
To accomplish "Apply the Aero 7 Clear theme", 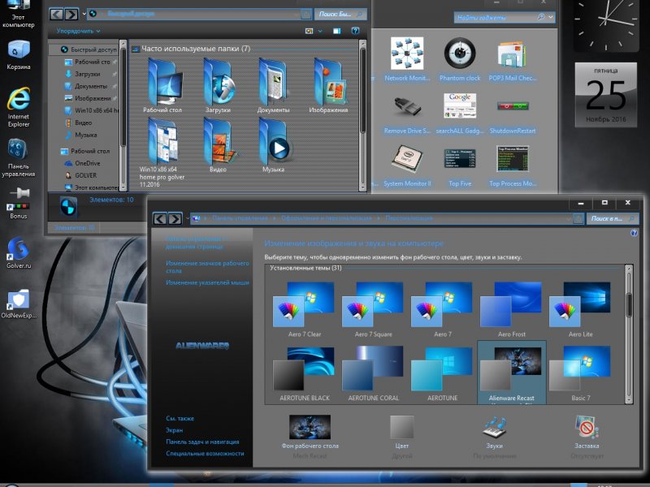I will 304,310.
